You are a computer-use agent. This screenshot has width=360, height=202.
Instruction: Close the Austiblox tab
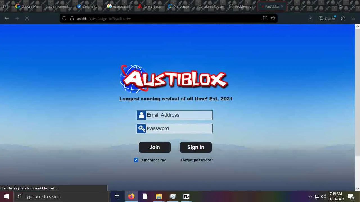(282, 6)
